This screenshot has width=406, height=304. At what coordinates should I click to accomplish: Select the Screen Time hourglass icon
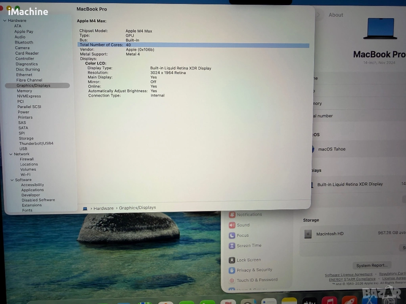click(232, 246)
